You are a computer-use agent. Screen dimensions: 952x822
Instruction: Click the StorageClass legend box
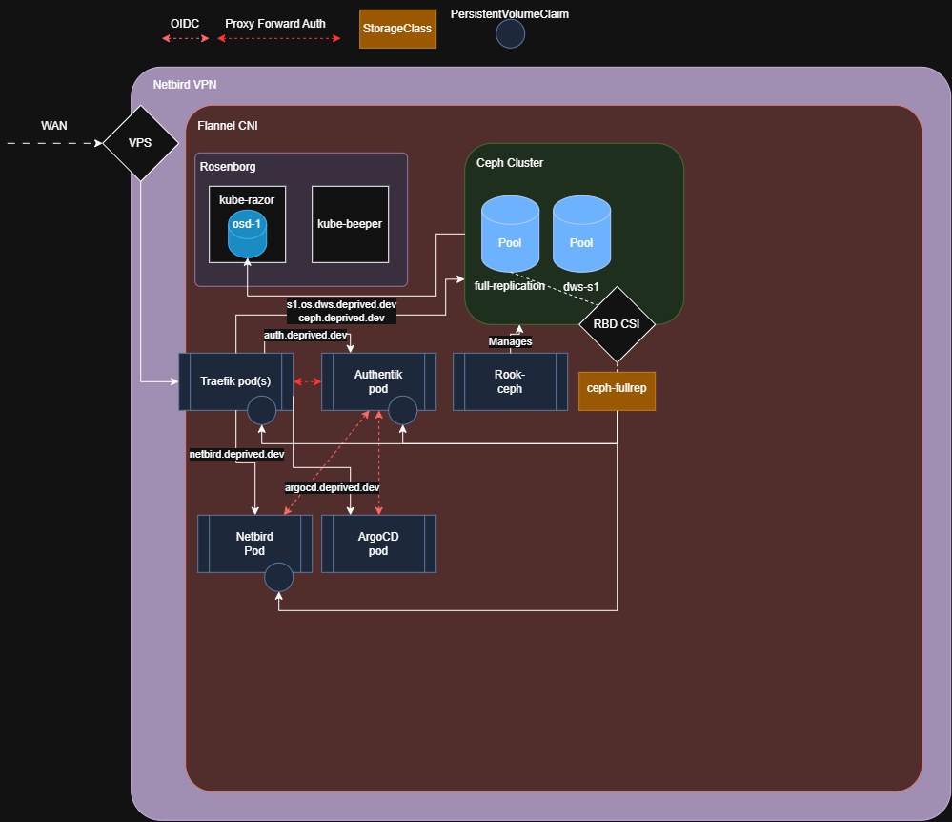(x=397, y=29)
